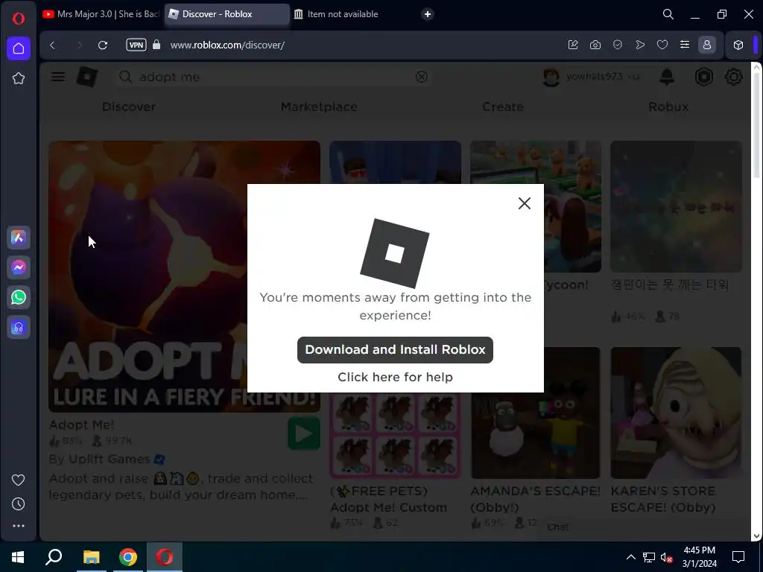Search open tabs with magnifier icon
The image size is (763, 572).
point(668,14)
